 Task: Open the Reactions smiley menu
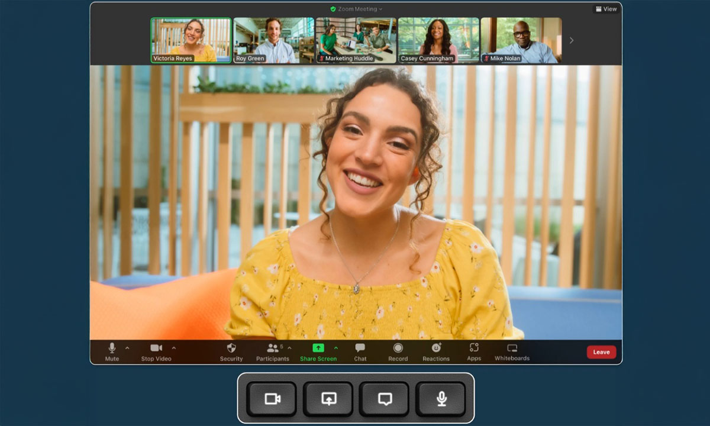point(436,348)
